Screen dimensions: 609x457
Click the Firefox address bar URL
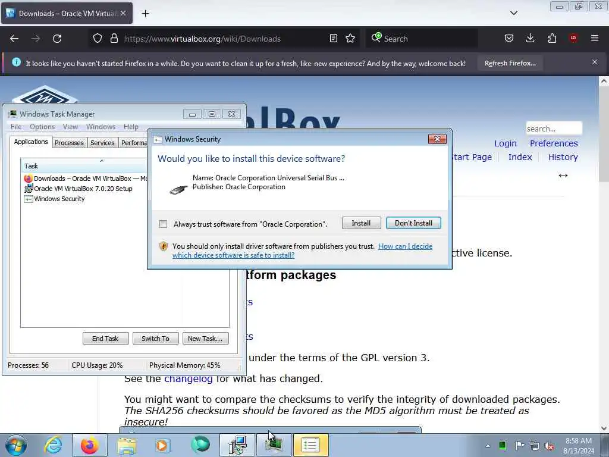pos(202,39)
